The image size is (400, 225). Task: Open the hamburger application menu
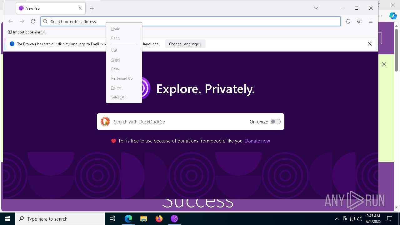click(x=371, y=21)
